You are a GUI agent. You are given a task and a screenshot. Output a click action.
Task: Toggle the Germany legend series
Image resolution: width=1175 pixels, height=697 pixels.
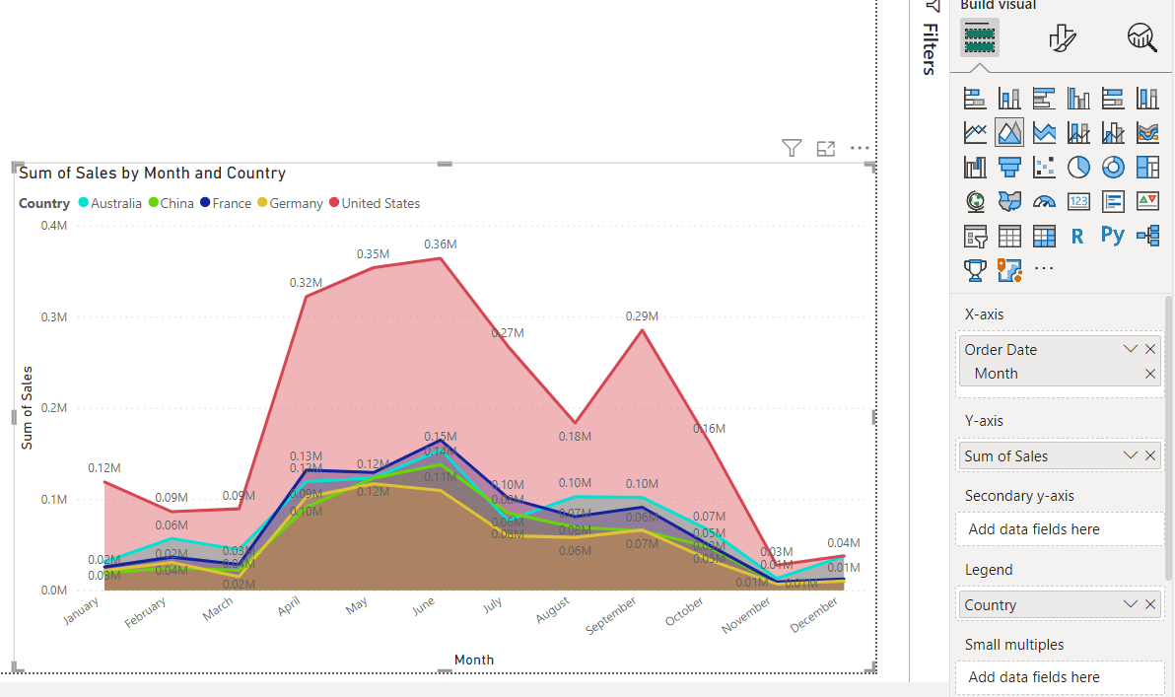pos(290,203)
